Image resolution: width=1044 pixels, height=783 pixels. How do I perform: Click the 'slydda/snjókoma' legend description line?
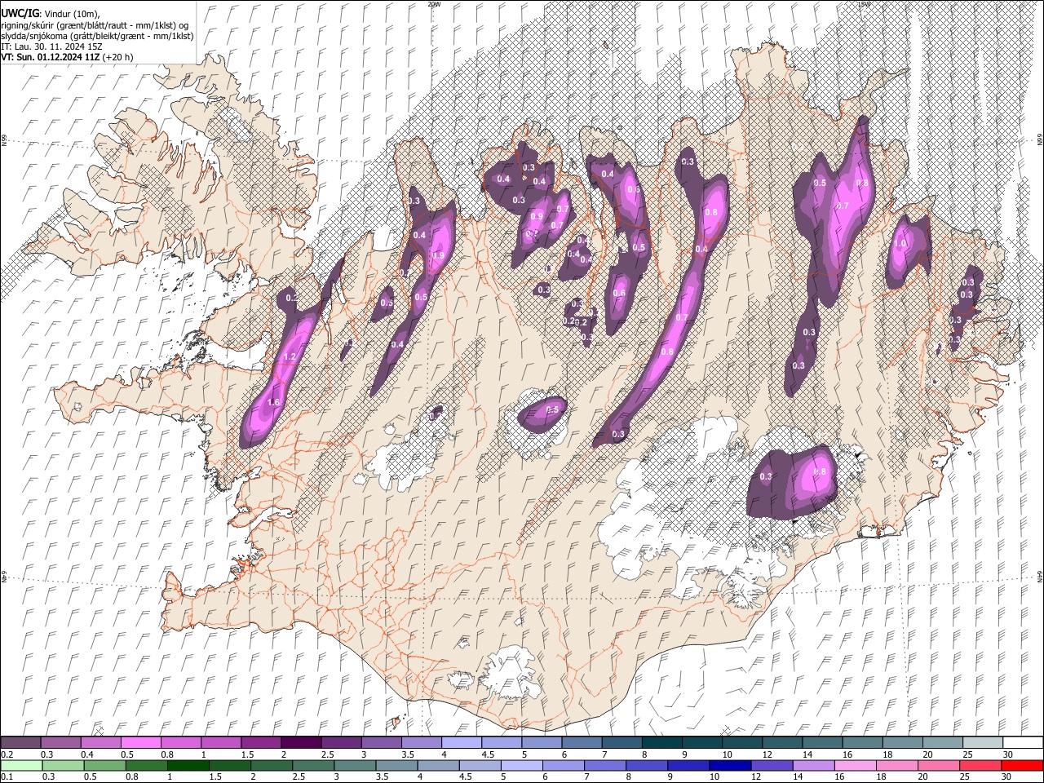(x=97, y=36)
